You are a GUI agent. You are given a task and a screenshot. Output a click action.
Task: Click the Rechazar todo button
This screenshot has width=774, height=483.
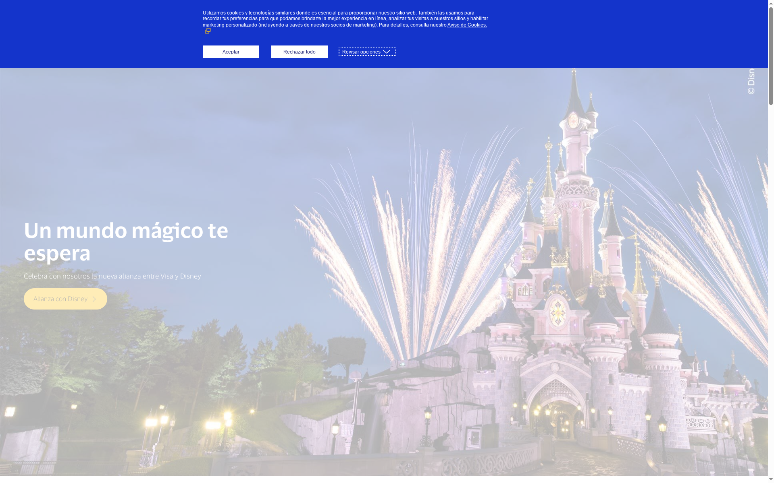click(x=299, y=52)
